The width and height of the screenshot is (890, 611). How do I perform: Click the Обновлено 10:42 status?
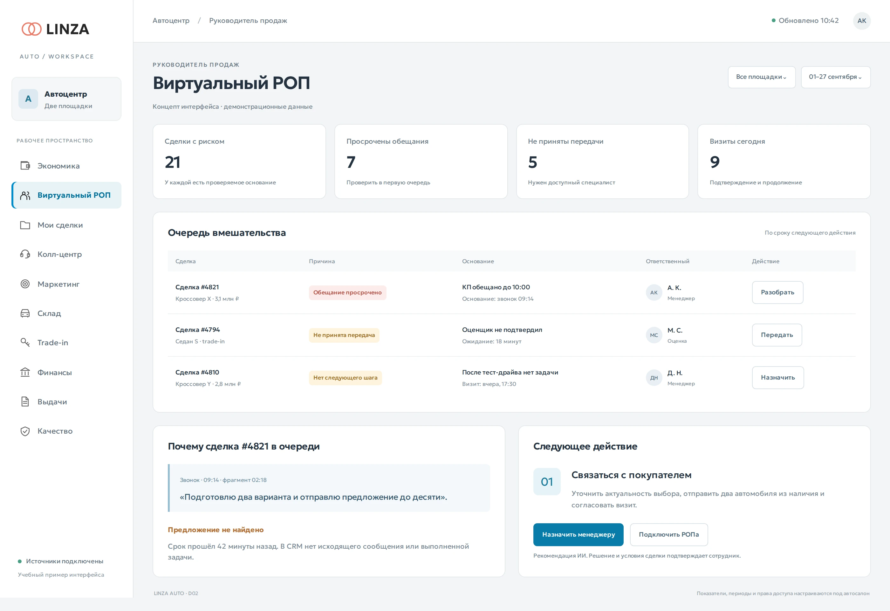click(805, 21)
